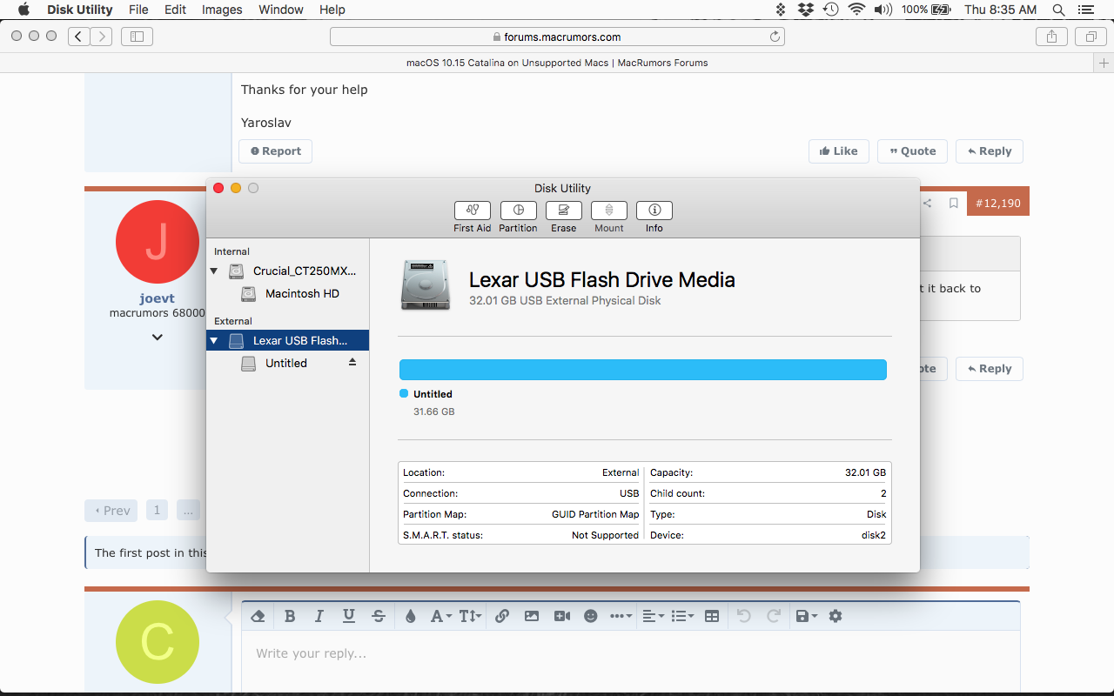Open joevt user profile link
Image resolution: width=1114 pixels, height=696 pixels.
coord(157,298)
